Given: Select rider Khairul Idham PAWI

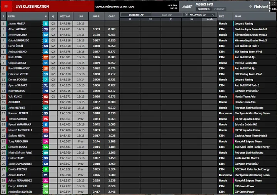Looking at the screenshot, I should tap(20, 152).
